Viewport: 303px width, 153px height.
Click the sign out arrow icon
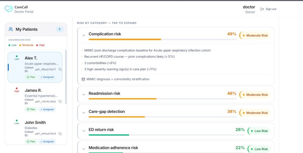tap(262, 9)
